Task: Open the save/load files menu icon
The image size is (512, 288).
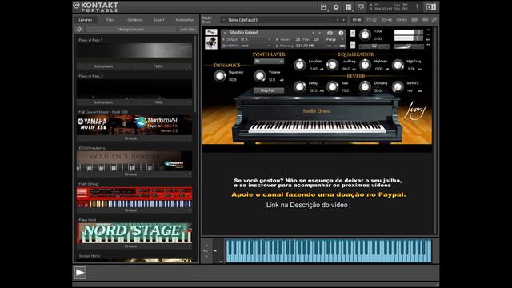Action: [x=323, y=7]
